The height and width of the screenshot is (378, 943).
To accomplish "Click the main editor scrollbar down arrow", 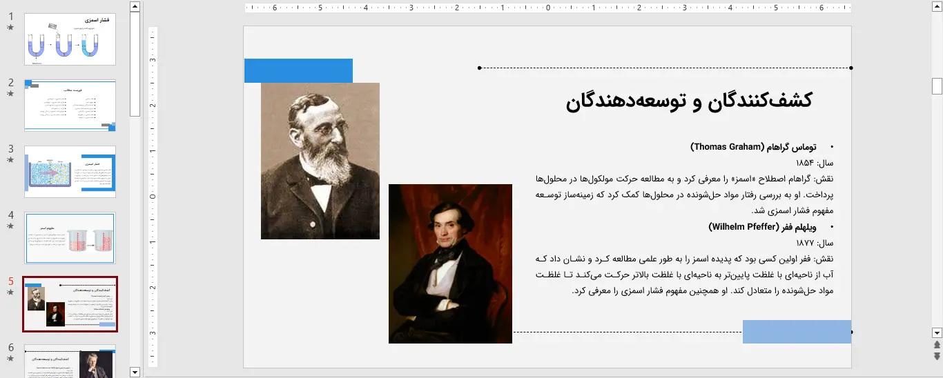I will tap(937, 332).
